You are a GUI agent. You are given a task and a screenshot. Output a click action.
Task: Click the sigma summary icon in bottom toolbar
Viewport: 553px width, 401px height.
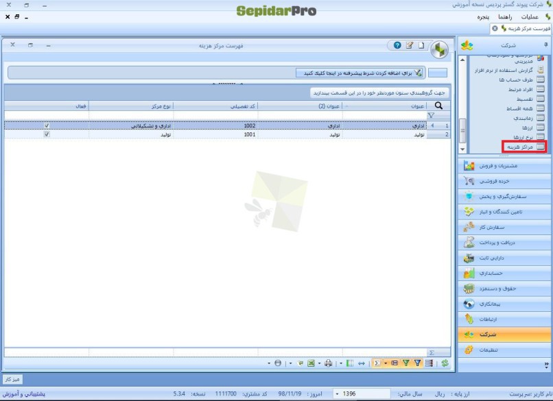(377, 363)
